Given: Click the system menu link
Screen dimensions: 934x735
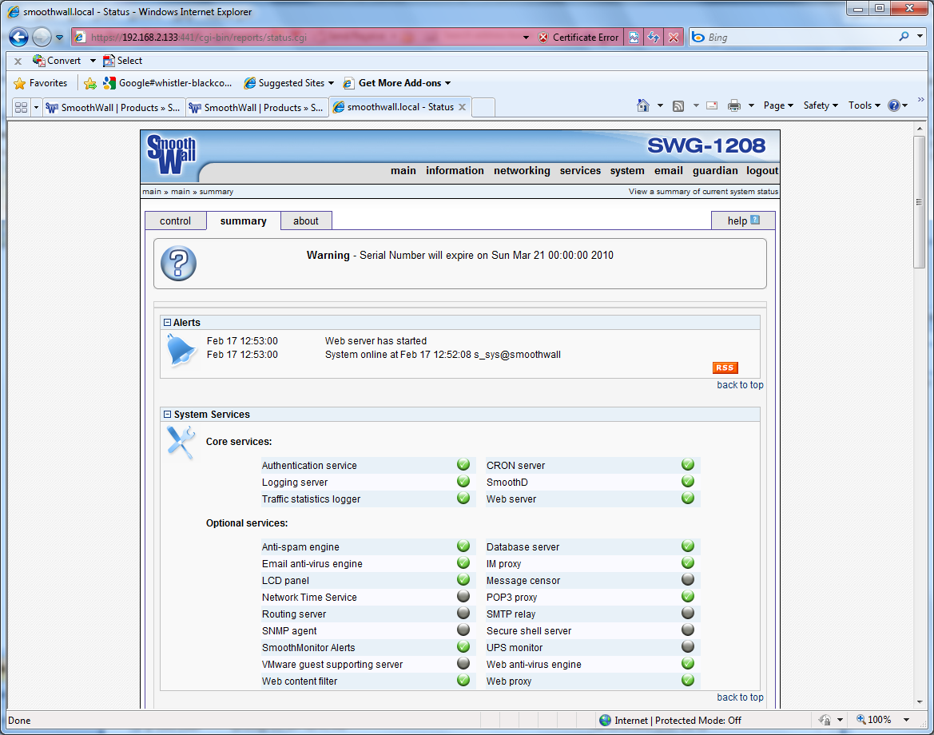Looking at the screenshot, I should click(x=626, y=170).
